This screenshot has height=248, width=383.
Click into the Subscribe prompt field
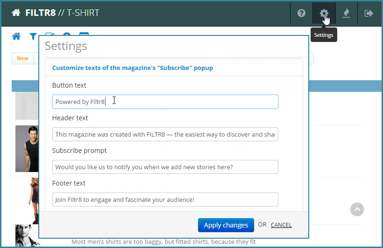[x=165, y=167]
